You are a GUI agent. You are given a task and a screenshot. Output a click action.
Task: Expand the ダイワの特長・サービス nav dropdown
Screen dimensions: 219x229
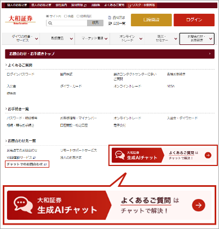(x=36, y=39)
